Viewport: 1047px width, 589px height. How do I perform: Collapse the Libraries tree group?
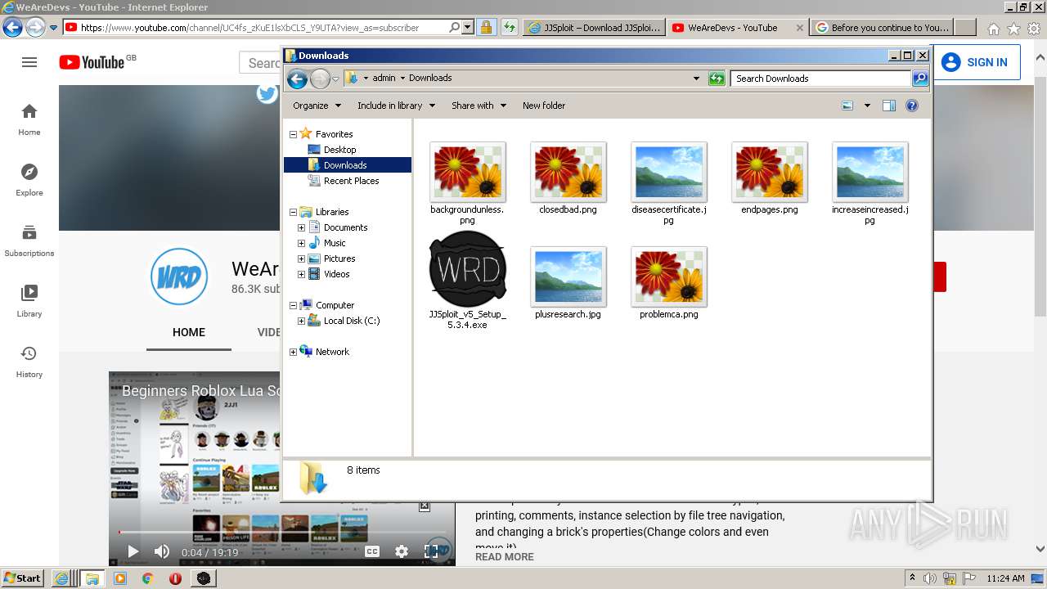pos(293,212)
